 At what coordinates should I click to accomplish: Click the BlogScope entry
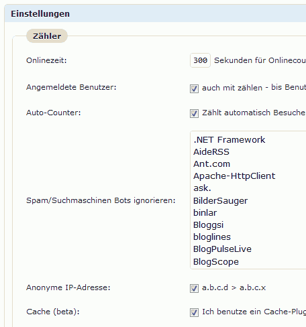216,261
